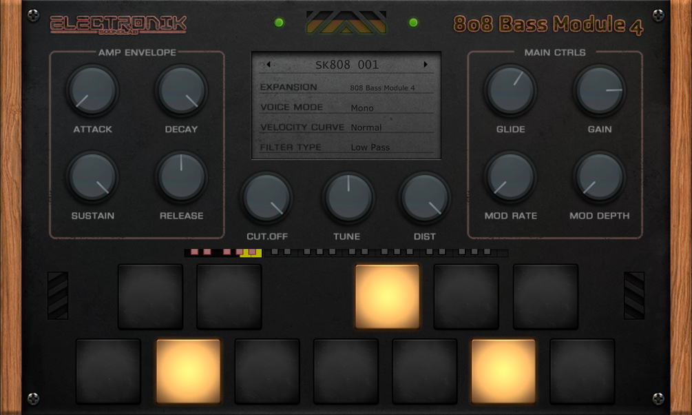Click the ATTACK knob
The height and width of the screenshot is (415, 692).
pos(92,90)
